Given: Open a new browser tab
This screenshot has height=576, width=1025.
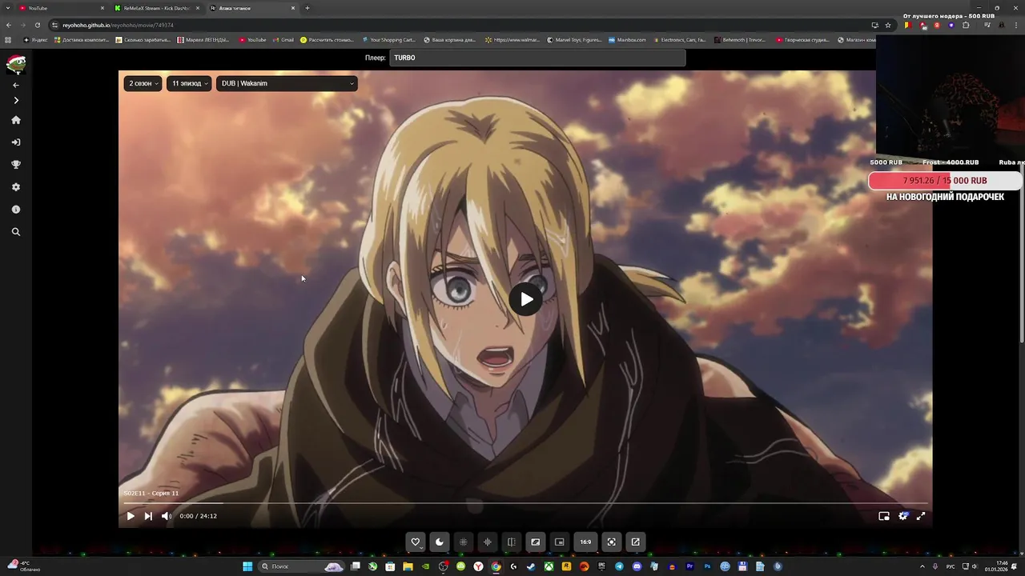Looking at the screenshot, I should [307, 8].
